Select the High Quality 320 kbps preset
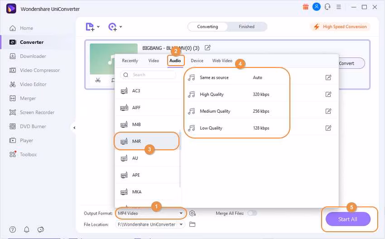The image size is (385, 239). tap(260, 94)
